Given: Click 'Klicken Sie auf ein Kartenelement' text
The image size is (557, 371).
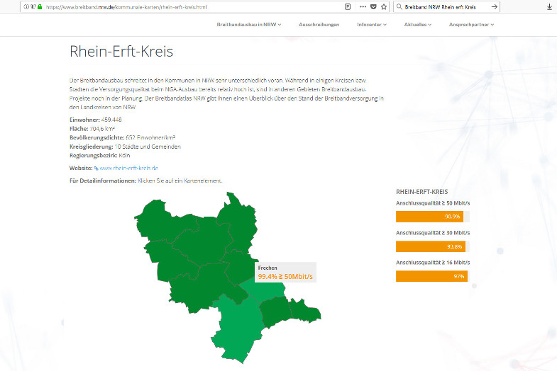Looking at the screenshot, I should pos(180,181).
